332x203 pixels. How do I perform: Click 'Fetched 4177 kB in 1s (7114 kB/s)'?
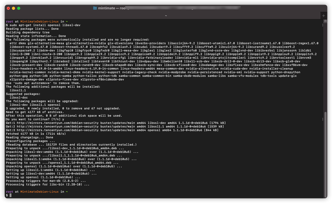36,134
